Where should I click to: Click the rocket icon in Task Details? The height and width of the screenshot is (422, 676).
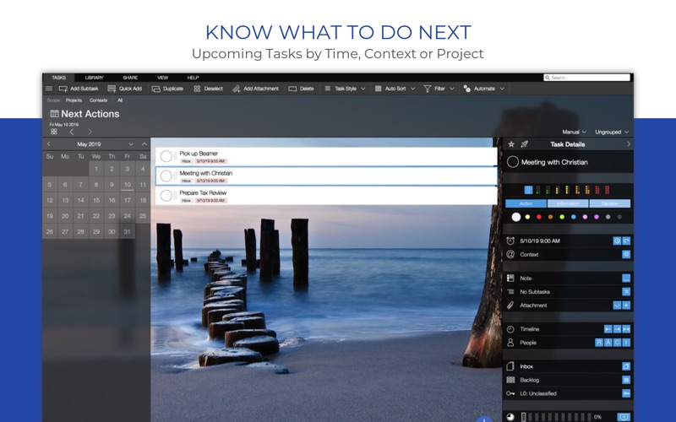525,144
